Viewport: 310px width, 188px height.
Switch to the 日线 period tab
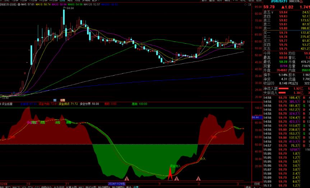[62, 1]
